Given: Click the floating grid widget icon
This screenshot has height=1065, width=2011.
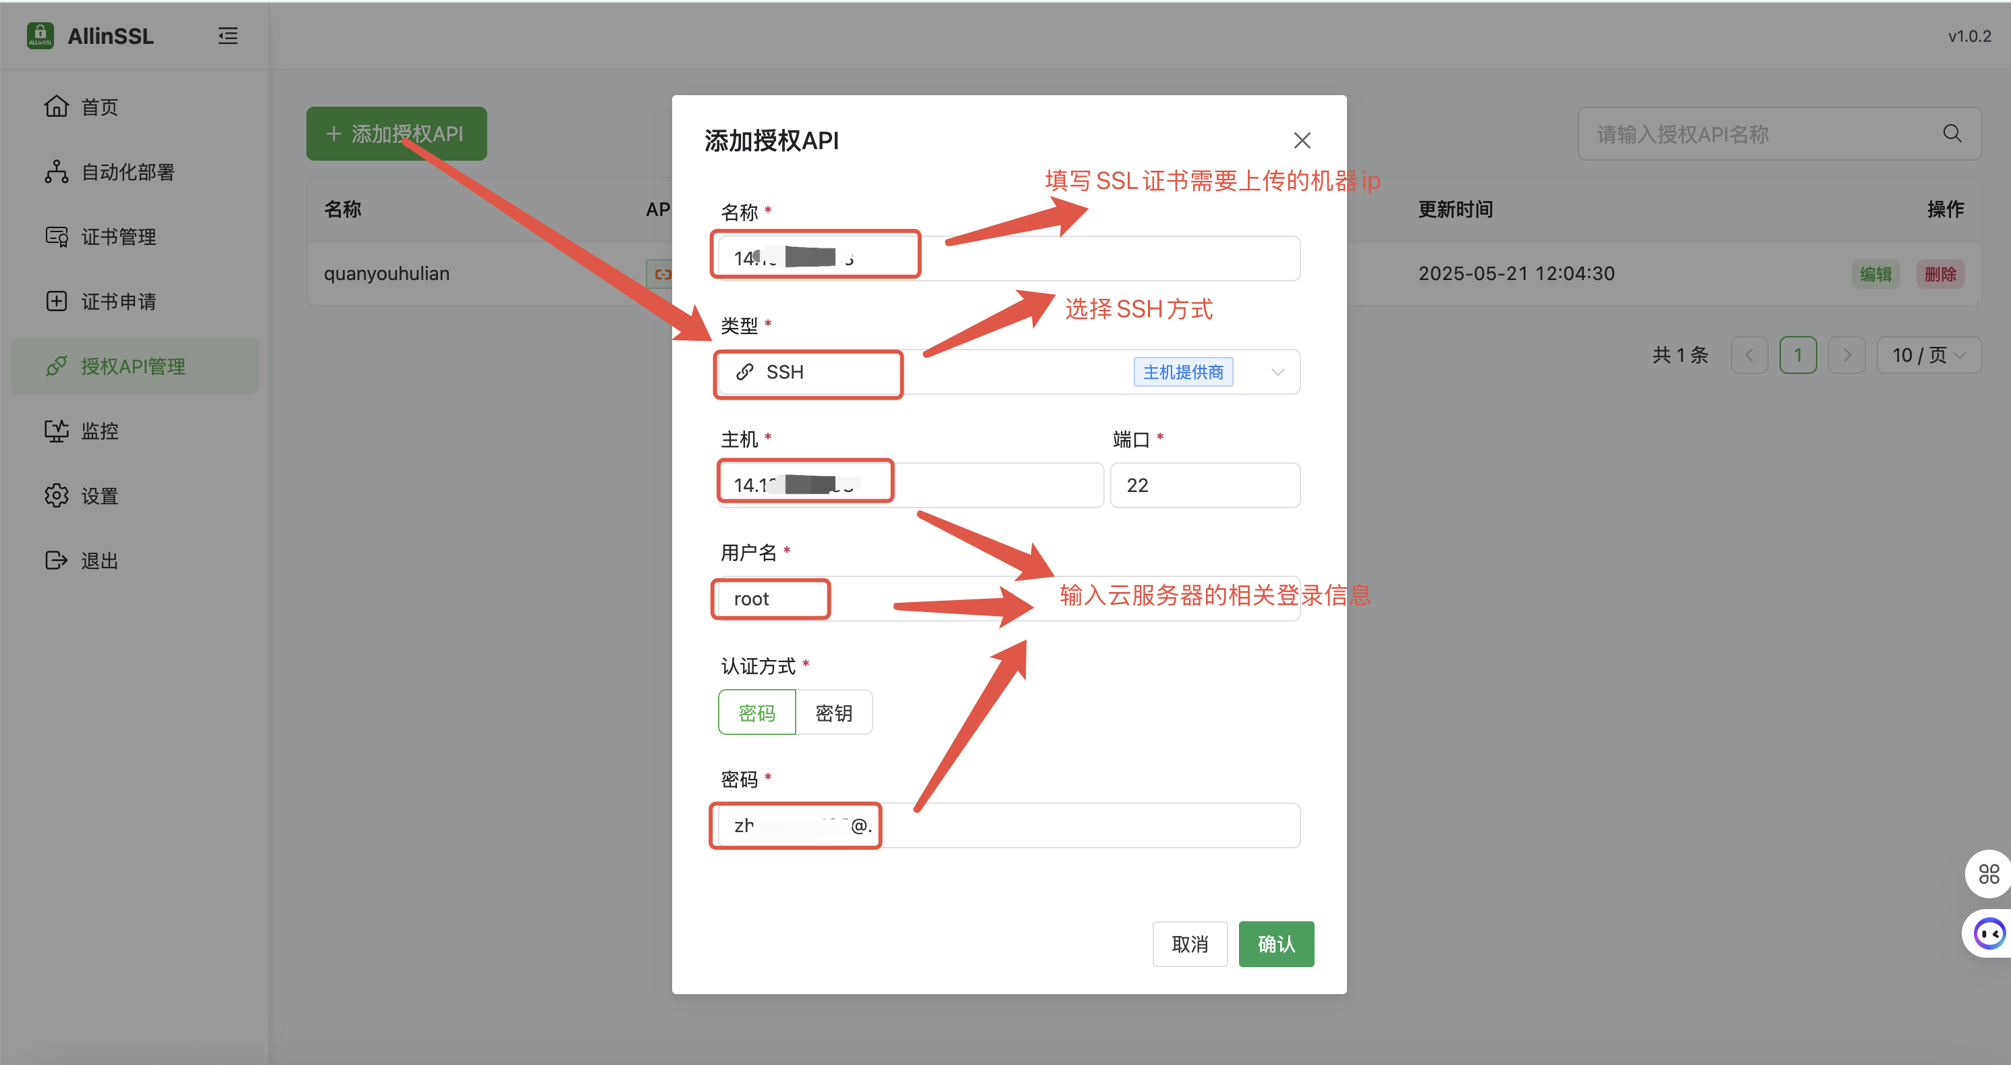Looking at the screenshot, I should coord(1988,873).
